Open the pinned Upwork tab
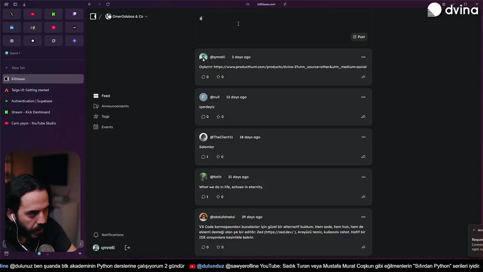The image size is (483, 272). (x=74, y=28)
